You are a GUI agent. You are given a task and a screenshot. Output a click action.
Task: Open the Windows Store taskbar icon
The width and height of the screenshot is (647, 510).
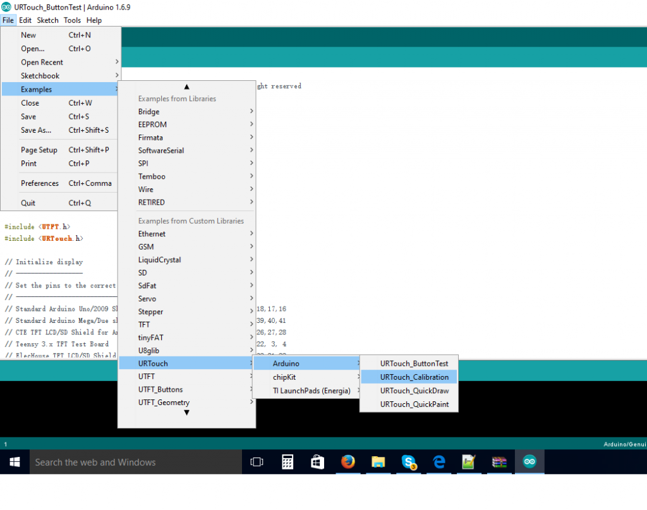(x=318, y=462)
